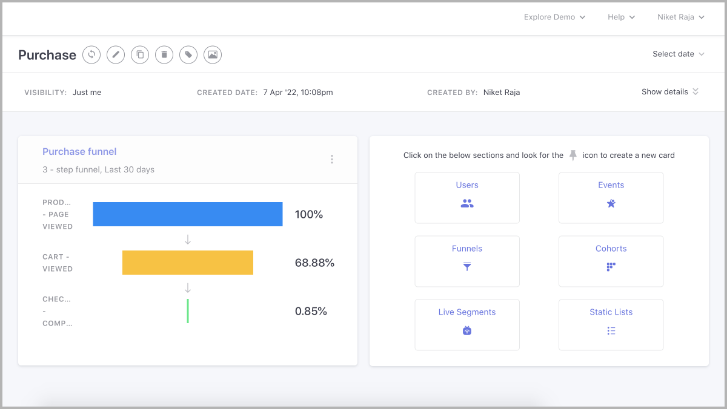
Task: Click the yellow Cart Viewed funnel bar
Action: click(187, 263)
